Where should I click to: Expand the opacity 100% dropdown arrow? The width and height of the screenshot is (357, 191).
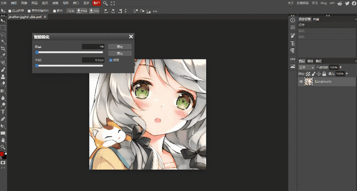341,67
